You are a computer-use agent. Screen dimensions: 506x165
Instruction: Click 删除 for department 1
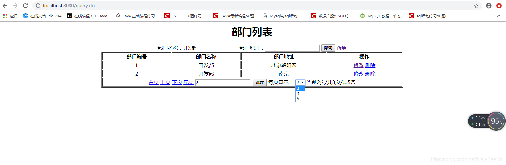[x=370, y=65]
